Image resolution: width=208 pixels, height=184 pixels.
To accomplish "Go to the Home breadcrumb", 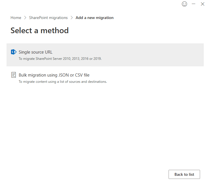I will point(16,18).
